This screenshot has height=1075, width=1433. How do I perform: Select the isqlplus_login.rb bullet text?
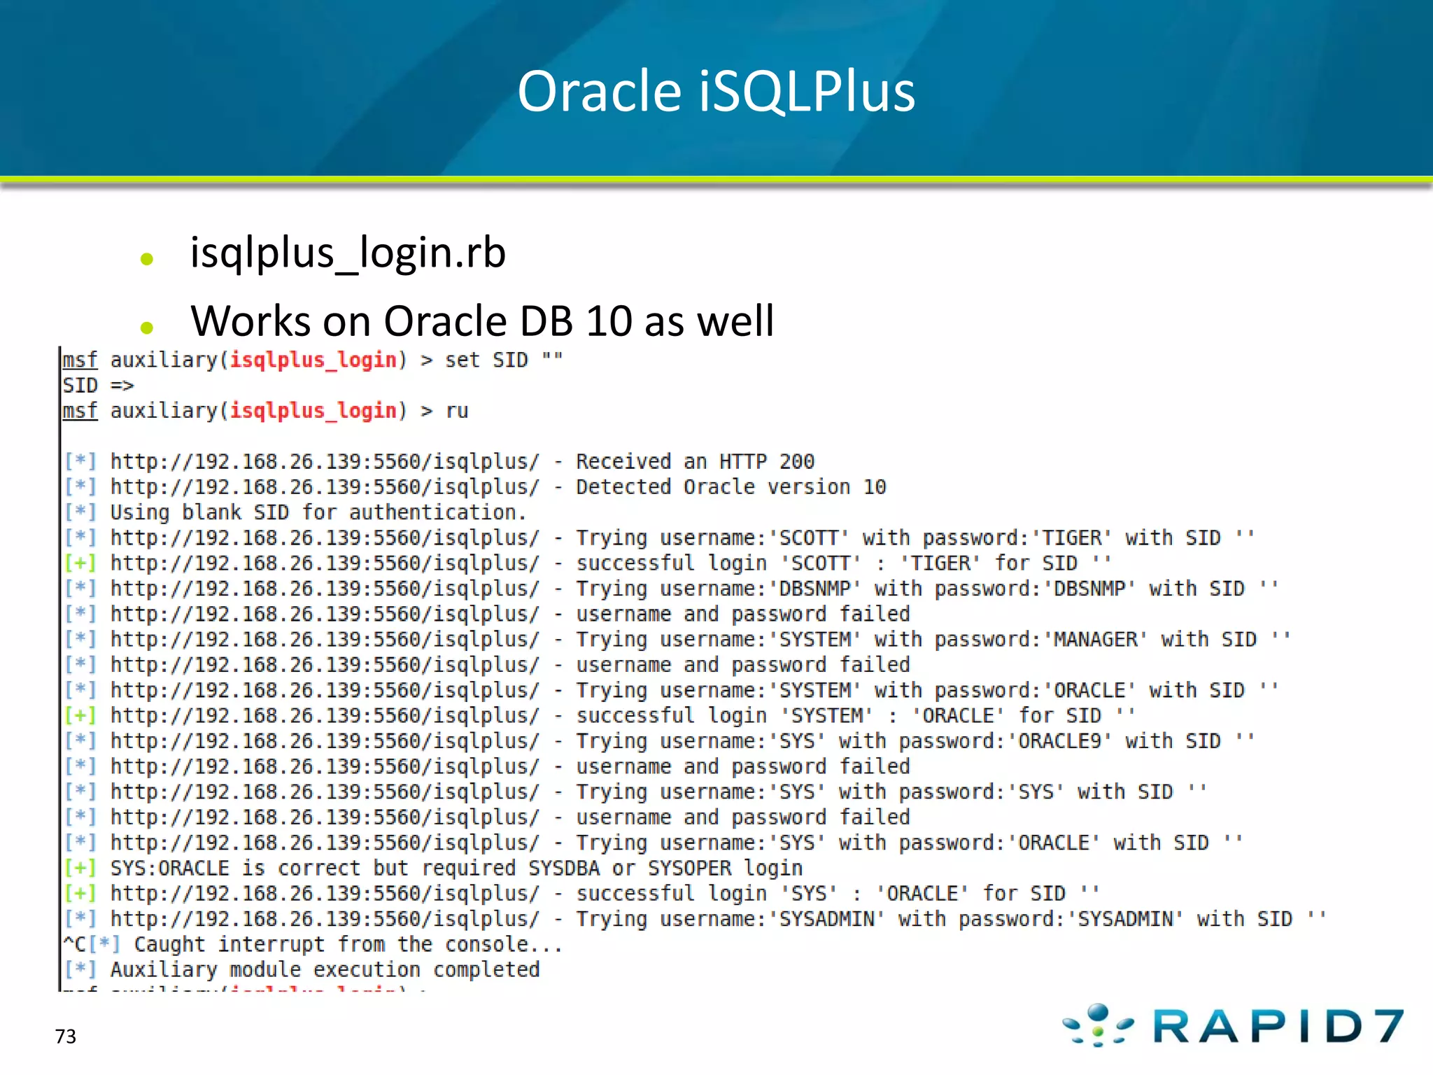click(x=348, y=253)
